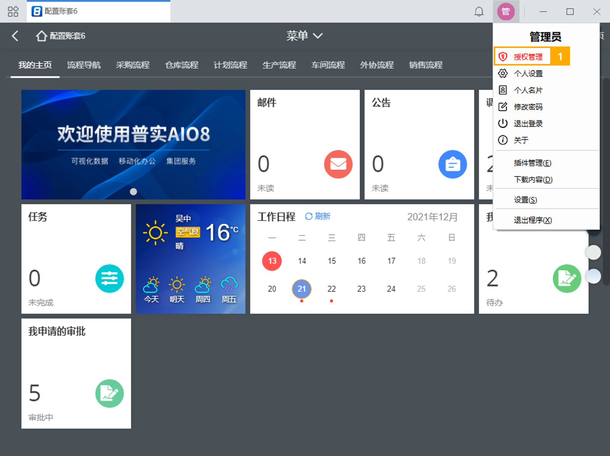Select calendar date 14
The image size is (610, 456).
302,261
